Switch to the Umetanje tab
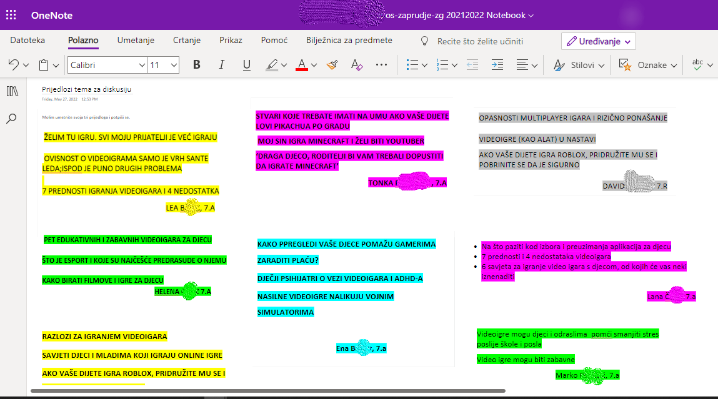Screen dimensions: 718x399 [x=136, y=40]
